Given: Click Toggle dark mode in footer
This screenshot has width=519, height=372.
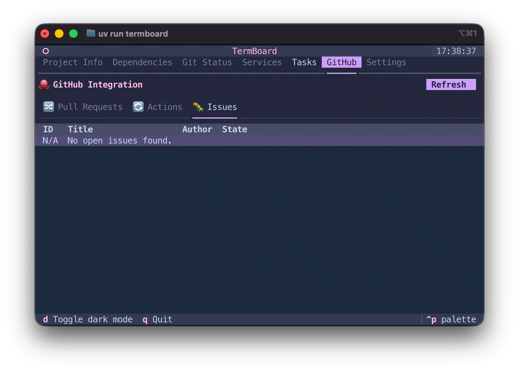Looking at the screenshot, I should pyautogui.click(x=88, y=319).
